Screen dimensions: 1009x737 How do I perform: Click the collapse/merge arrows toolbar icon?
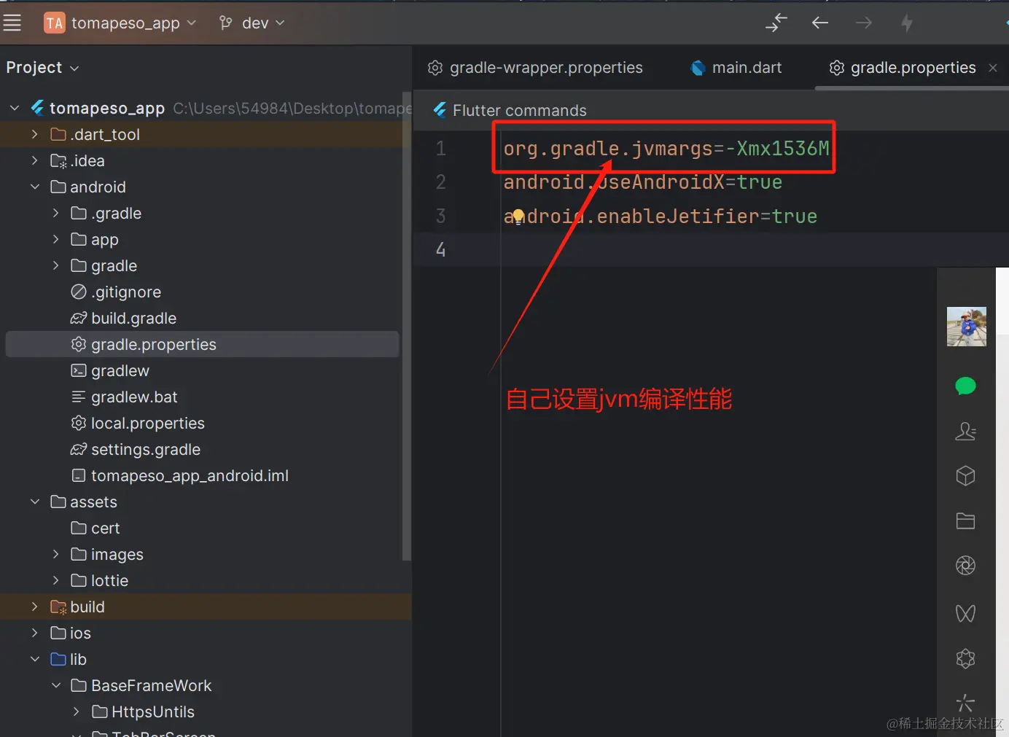776,23
